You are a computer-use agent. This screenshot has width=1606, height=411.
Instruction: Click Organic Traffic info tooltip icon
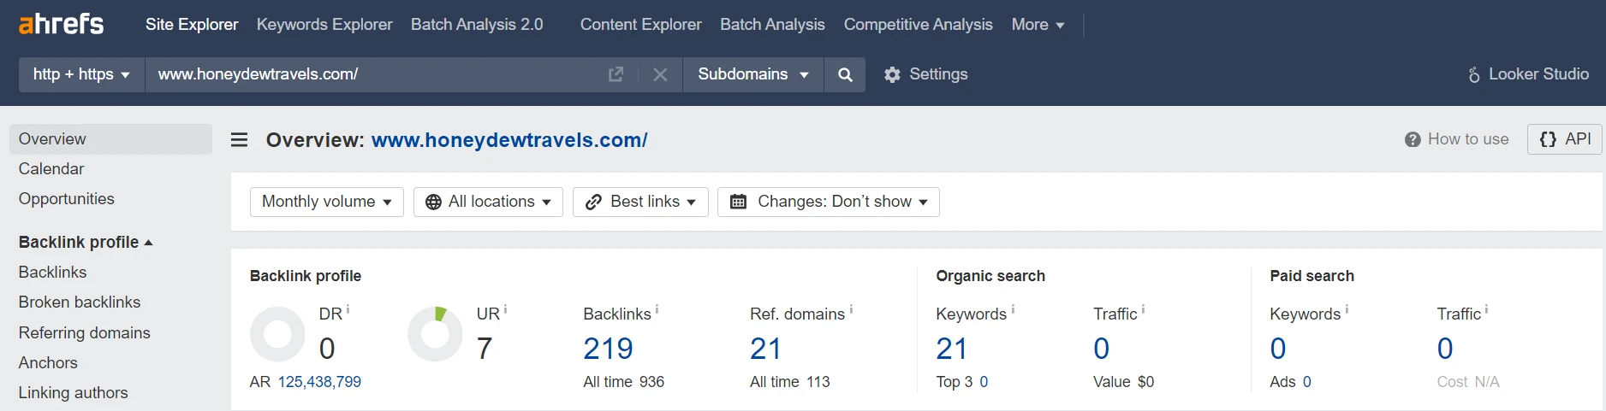point(1143,309)
